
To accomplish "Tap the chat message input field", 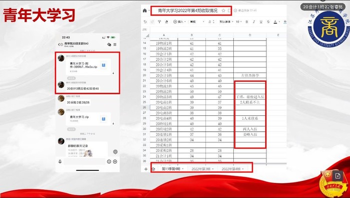I will 85,161.
